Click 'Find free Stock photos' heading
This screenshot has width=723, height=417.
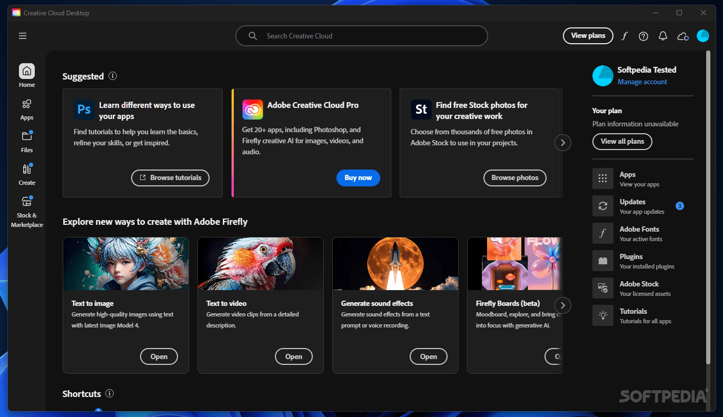pos(481,111)
